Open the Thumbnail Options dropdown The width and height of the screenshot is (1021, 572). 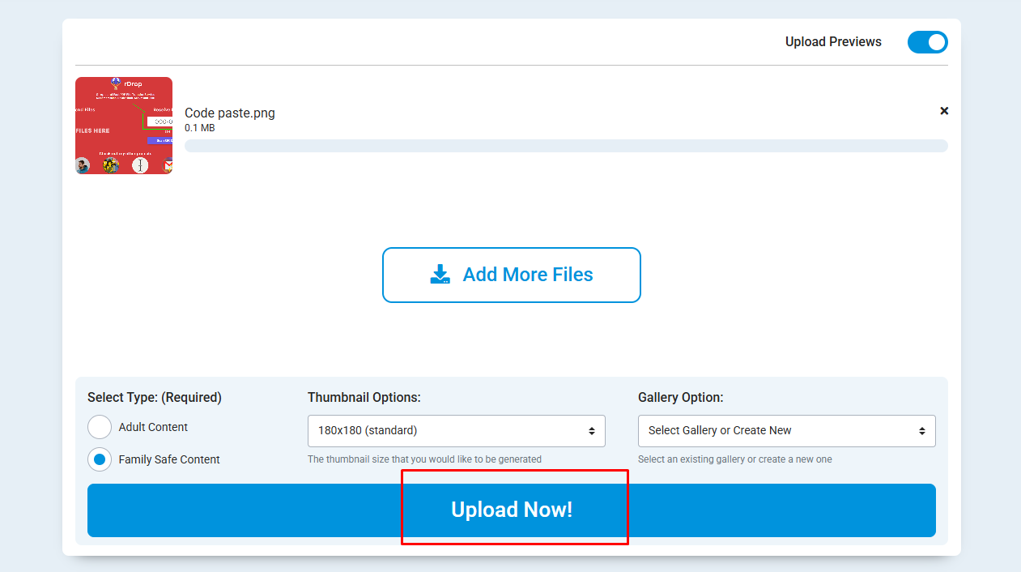point(457,431)
